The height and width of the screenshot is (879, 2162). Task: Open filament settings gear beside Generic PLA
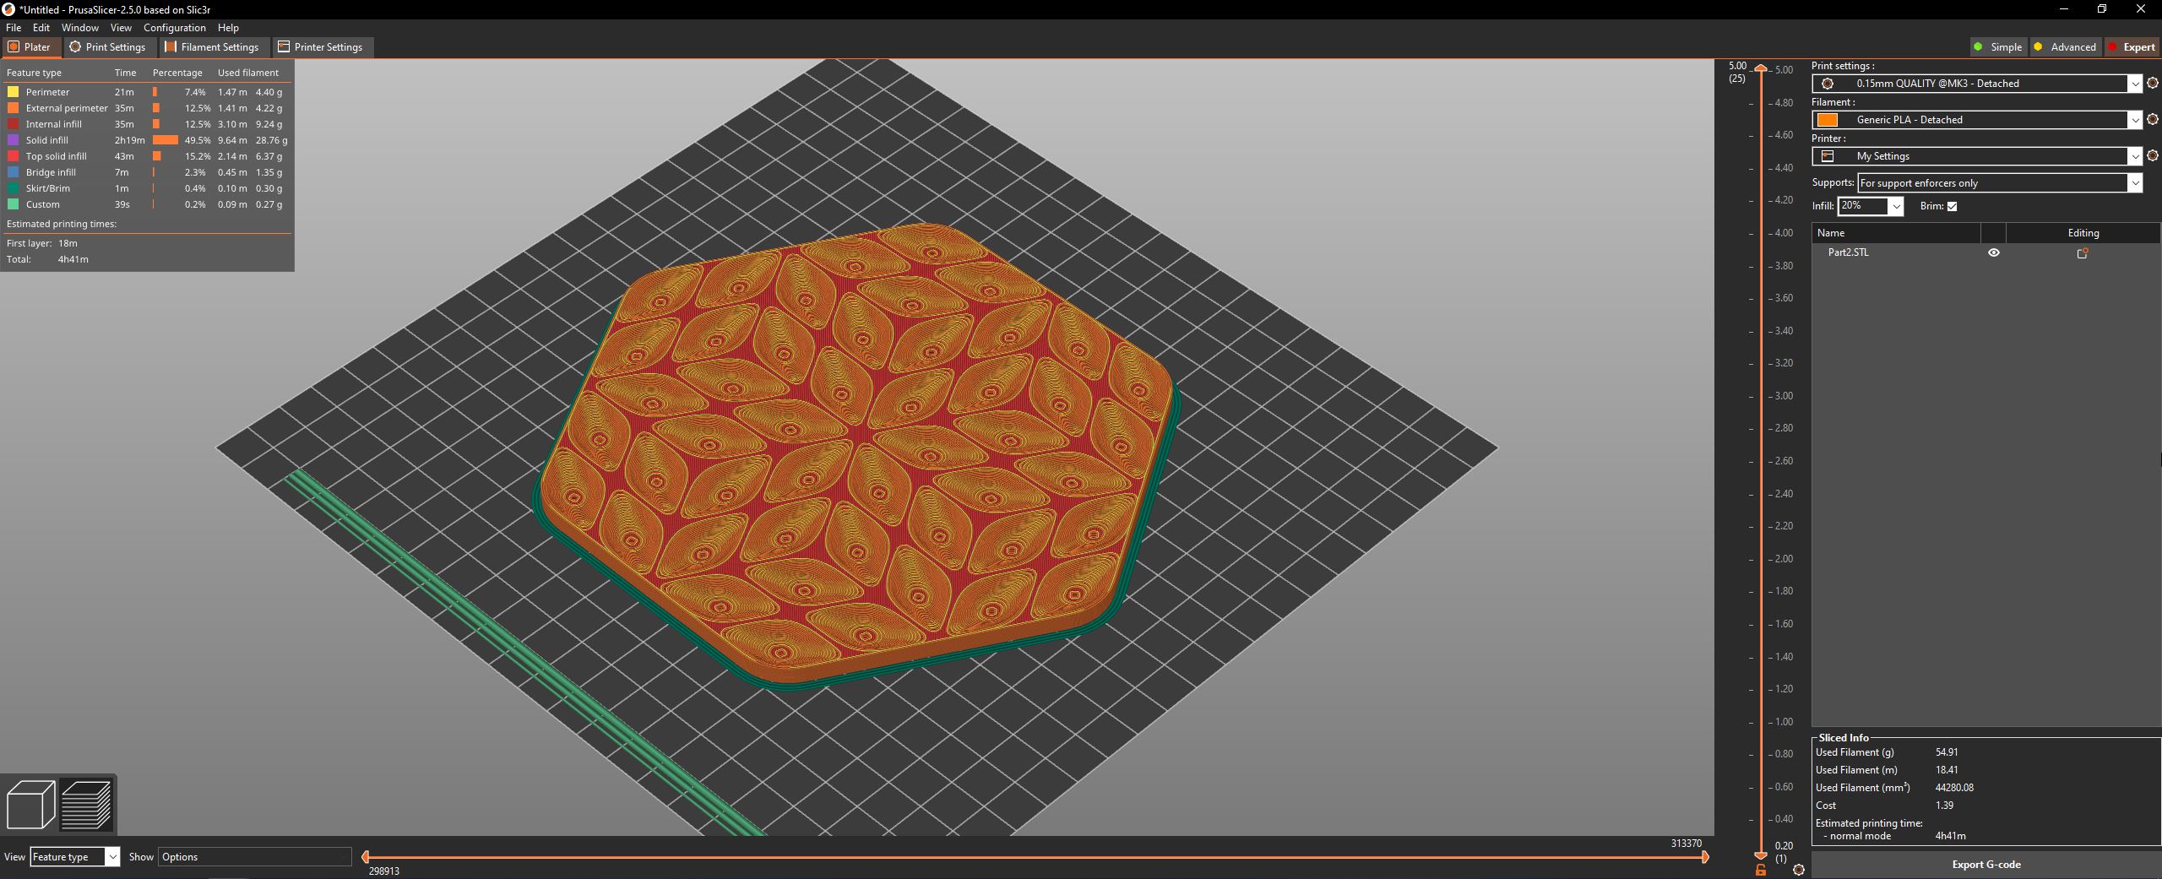(2153, 120)
